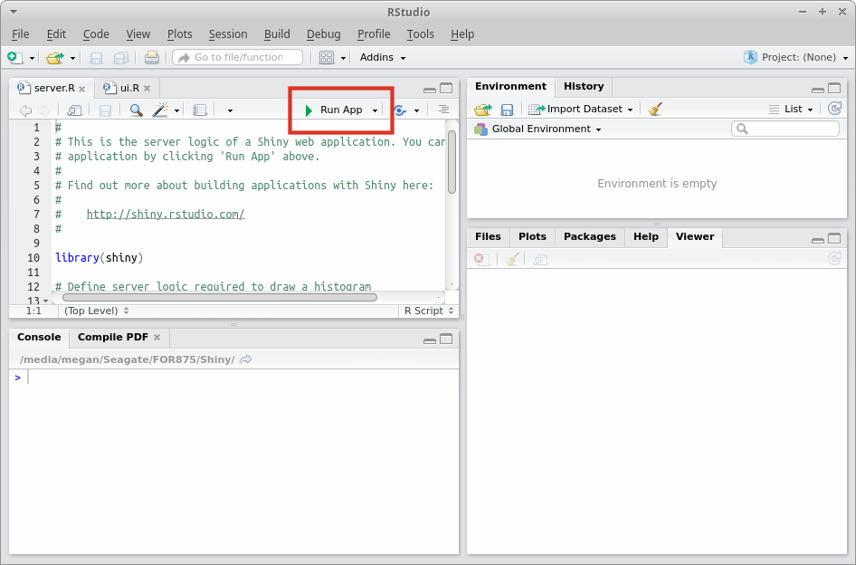856x565 pixels.
Task: Open the Addins dropdown
Action: 382,57
